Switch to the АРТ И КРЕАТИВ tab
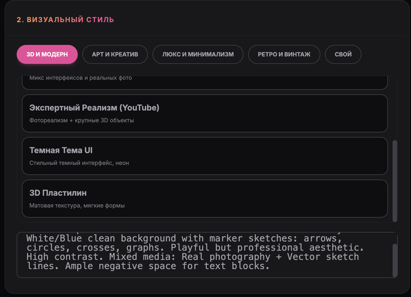 115,54
